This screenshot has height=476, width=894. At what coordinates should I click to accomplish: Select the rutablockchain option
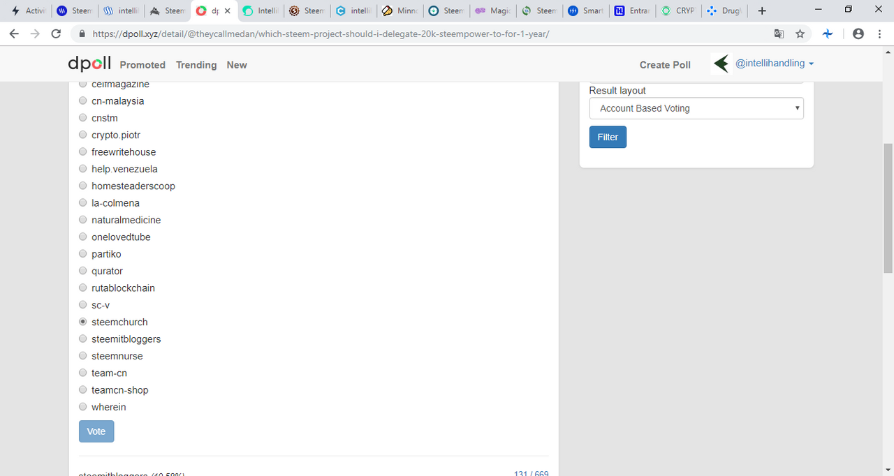83,288
